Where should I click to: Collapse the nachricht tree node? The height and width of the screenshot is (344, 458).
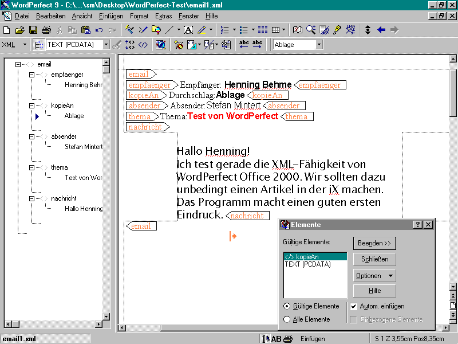(32, 198)
